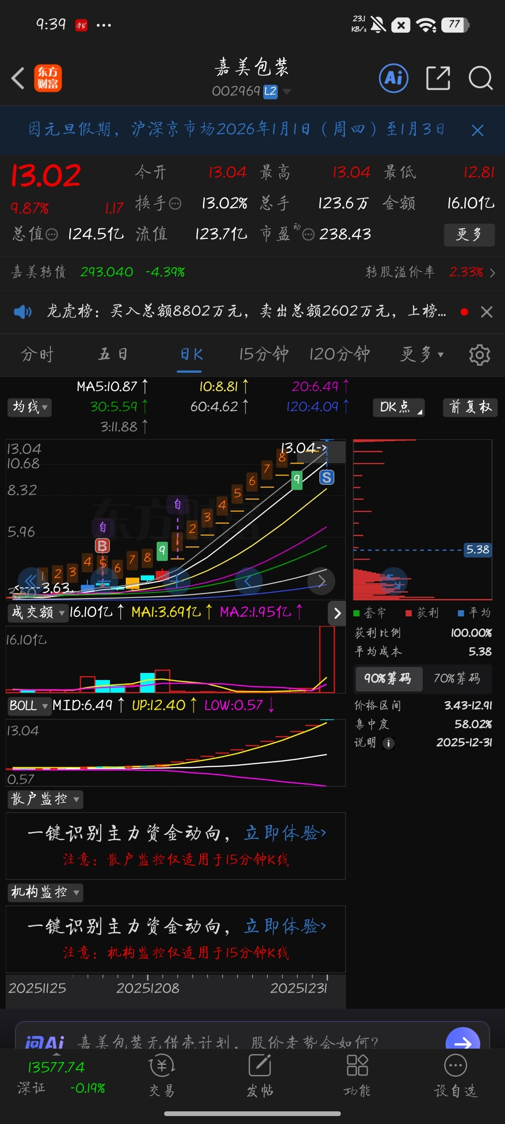The height and width of the screenshot is (1124, 505).
Task: Open the Ai assistant icon
Action: click(393, 78)
